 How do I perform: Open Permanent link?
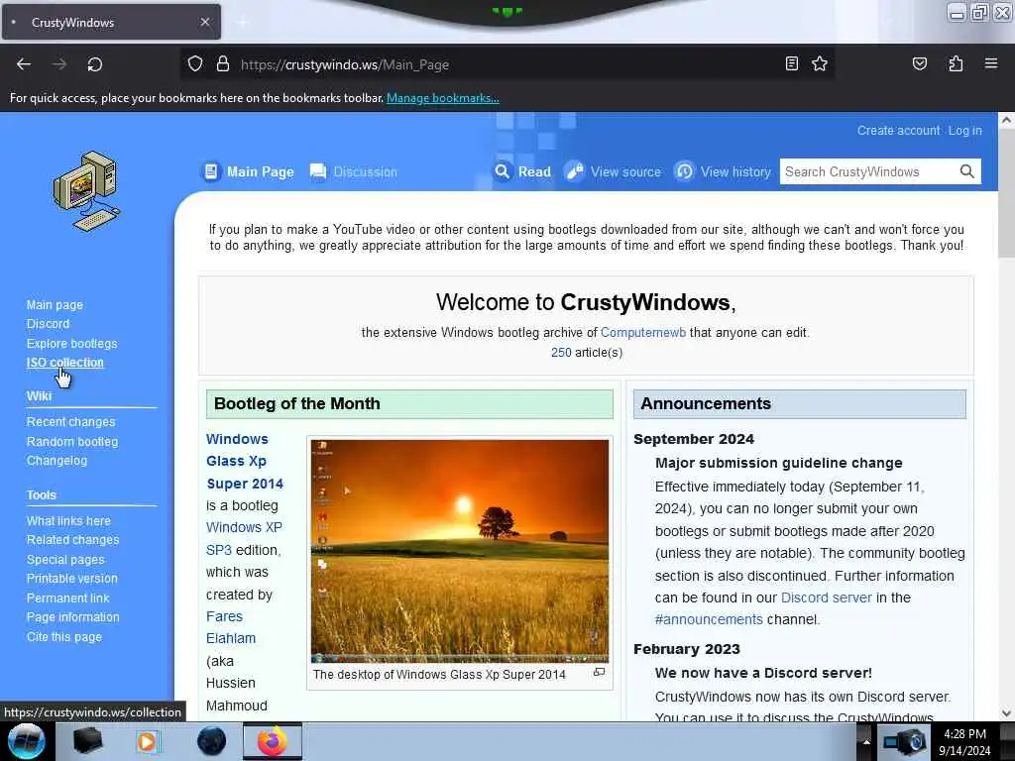point(67,598)
